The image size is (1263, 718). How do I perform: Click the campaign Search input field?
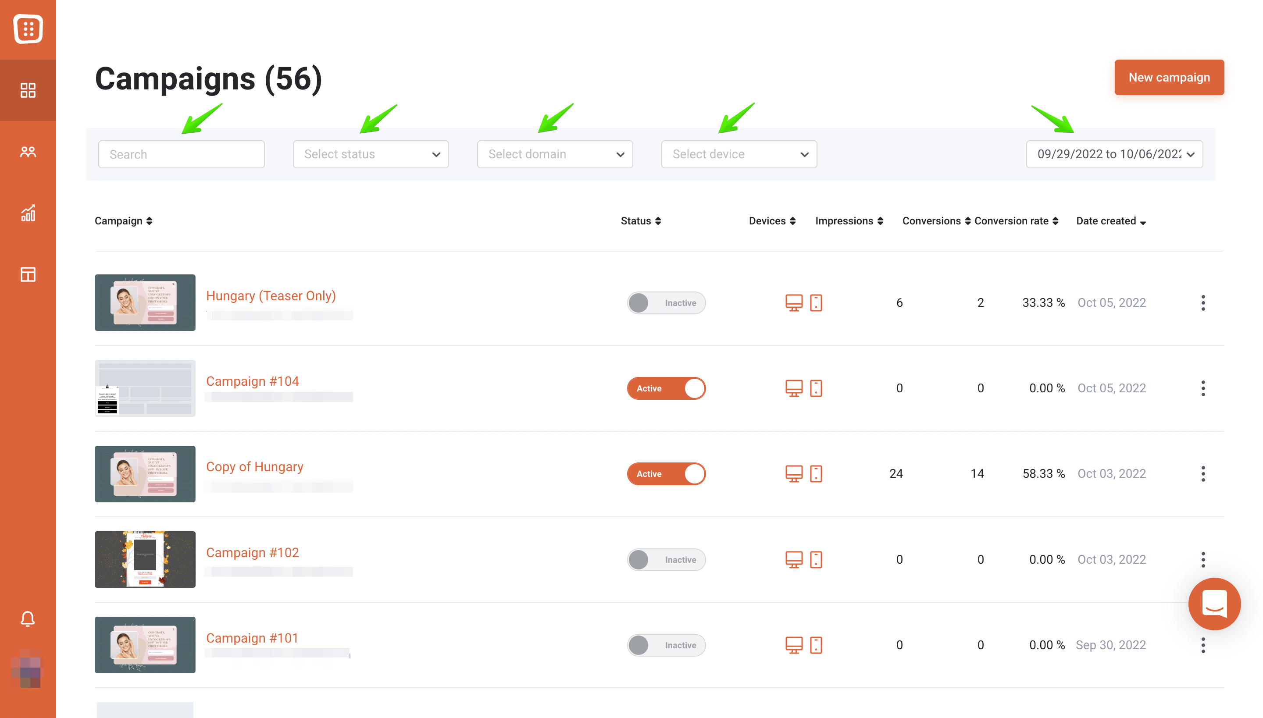point(181,154)
